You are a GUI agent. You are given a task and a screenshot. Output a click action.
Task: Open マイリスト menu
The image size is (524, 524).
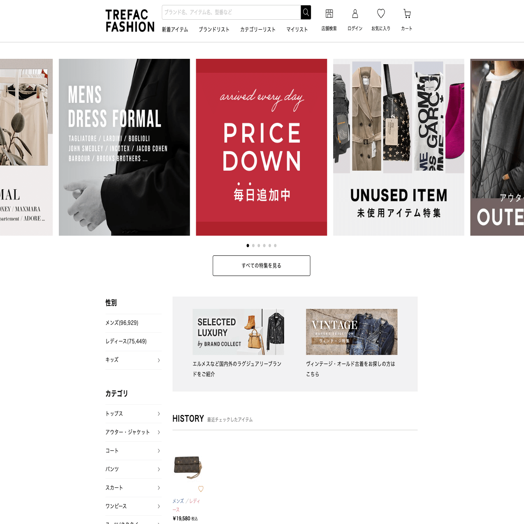click(x=297, y=30)
